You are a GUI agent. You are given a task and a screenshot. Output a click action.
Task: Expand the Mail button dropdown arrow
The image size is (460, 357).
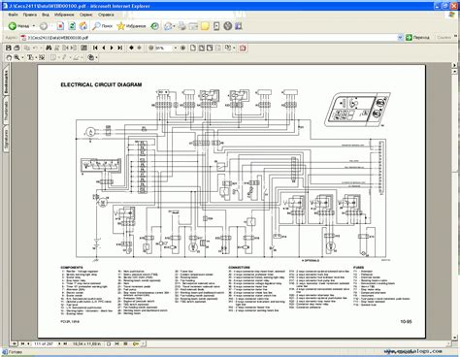(174, 26)
